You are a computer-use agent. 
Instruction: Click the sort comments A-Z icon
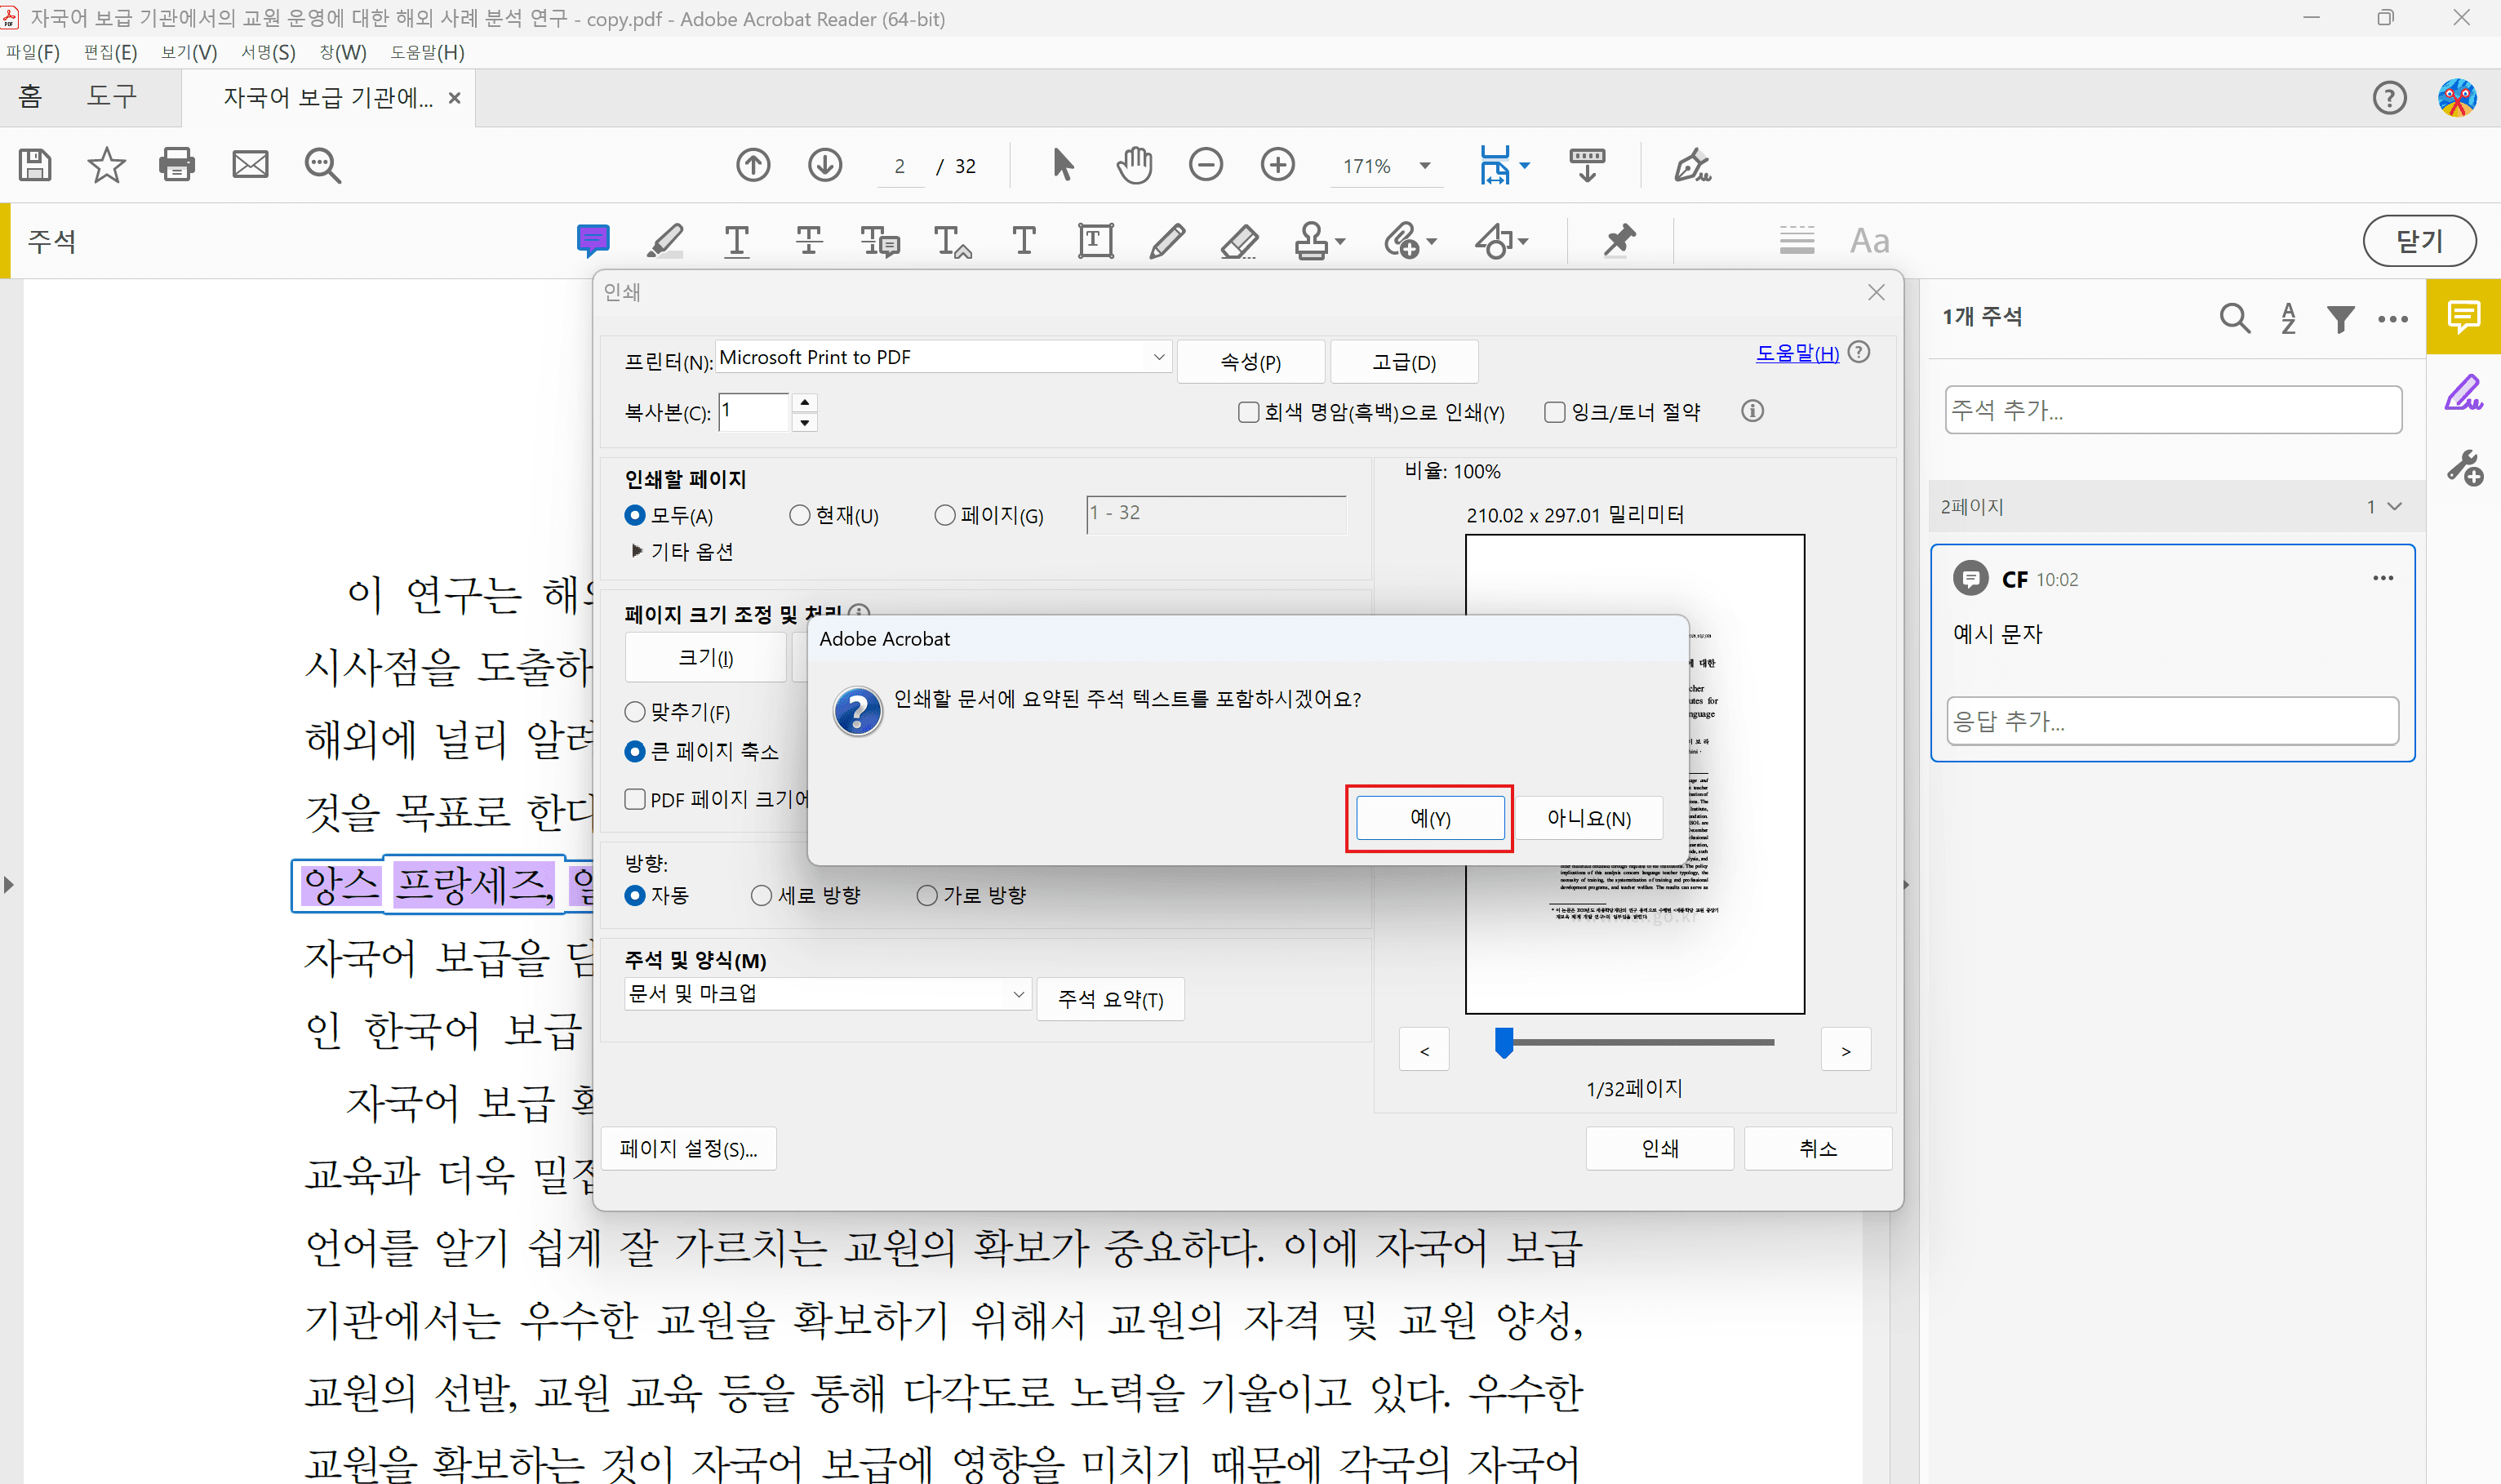click(2288, 319)
